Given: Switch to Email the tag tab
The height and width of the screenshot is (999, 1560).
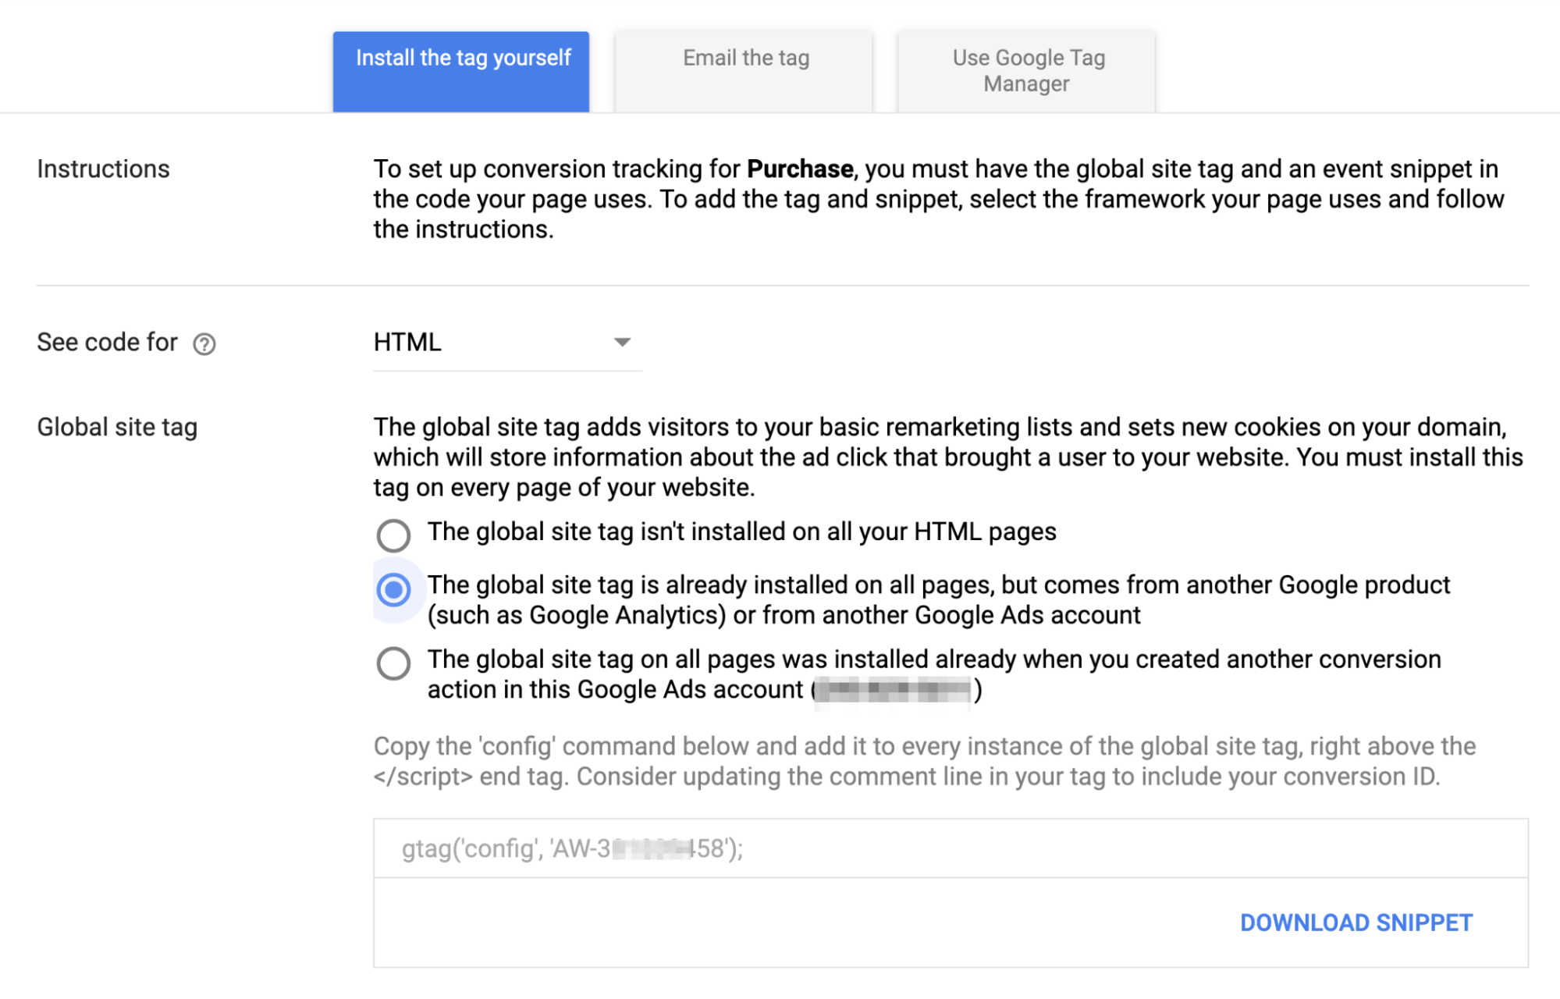Looking at the screenshot, I should (744, 71).
